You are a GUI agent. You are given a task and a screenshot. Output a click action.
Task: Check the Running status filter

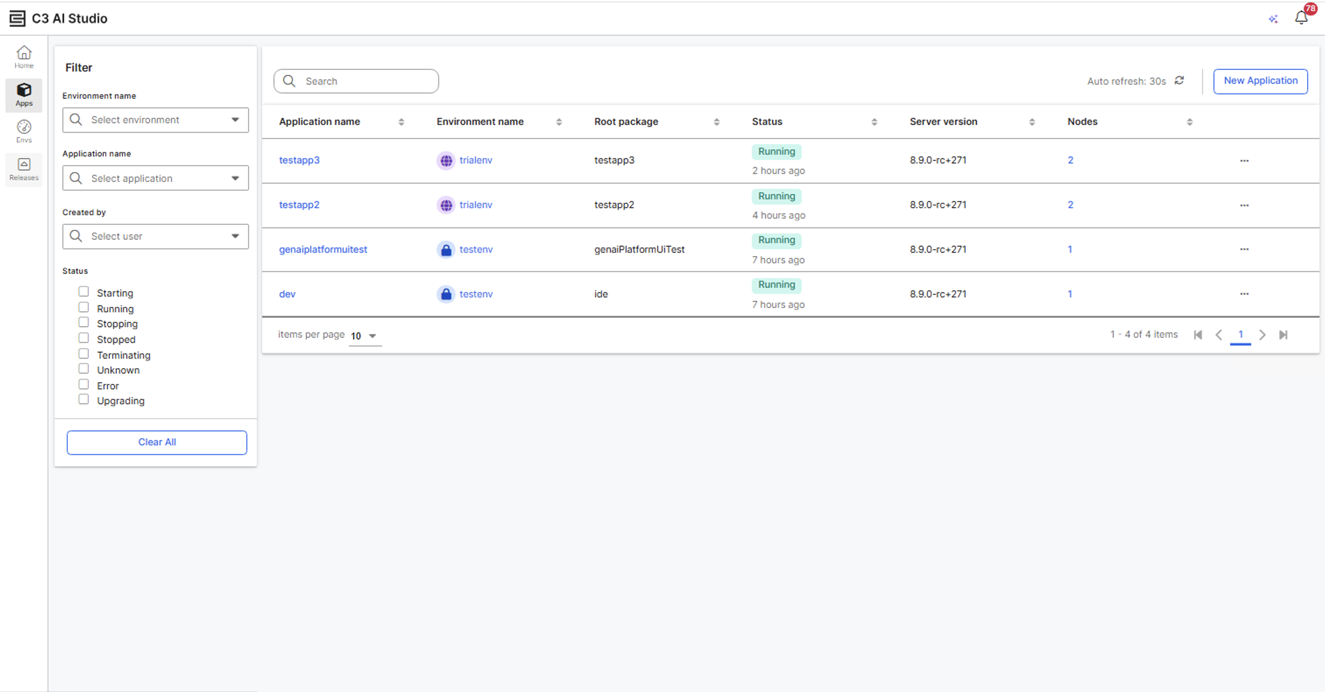click(x=83, y=307)
